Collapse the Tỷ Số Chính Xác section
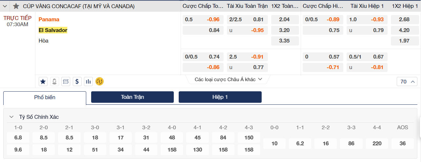This screenshot has height=162, width=421. (11, 117)
